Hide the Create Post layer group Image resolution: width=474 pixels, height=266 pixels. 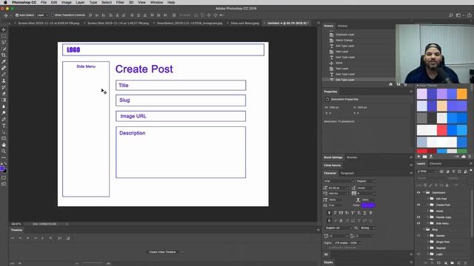pos(418,205)
